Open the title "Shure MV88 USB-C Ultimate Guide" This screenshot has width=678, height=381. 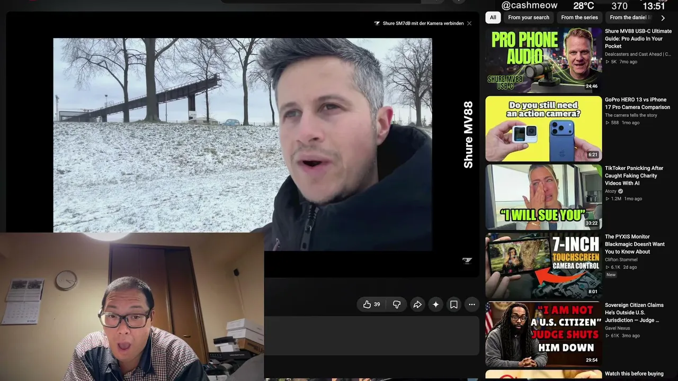coord(638,39)
